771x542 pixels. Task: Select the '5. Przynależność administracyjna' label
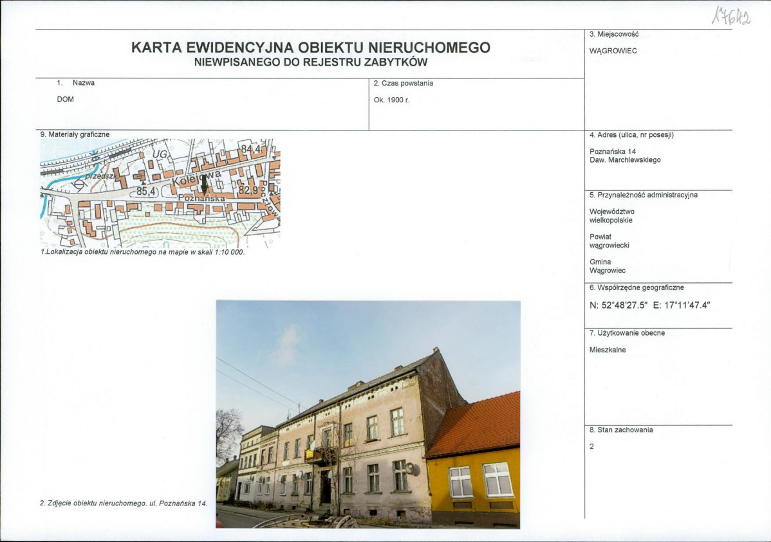point(643,195)
